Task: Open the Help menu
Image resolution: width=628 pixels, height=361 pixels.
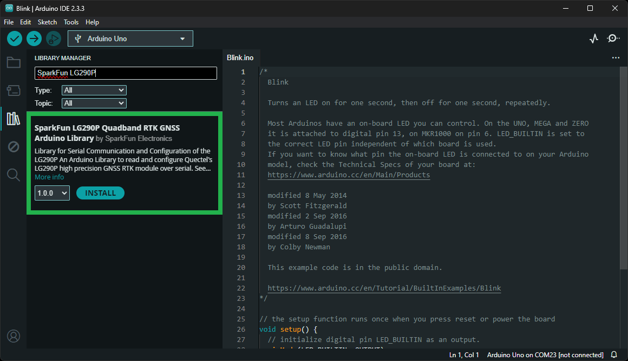Action: (x=92, y=22)
